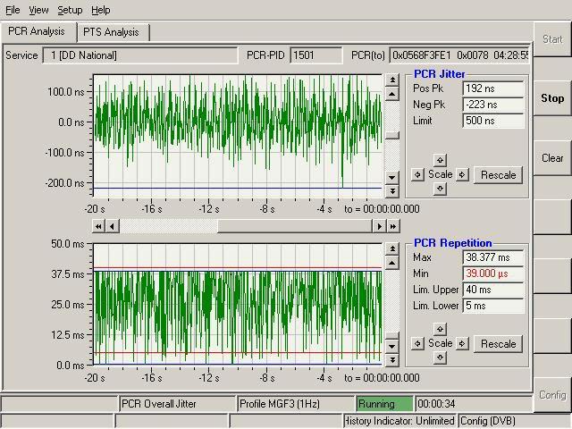Open the Setup menu

point(70,10)
